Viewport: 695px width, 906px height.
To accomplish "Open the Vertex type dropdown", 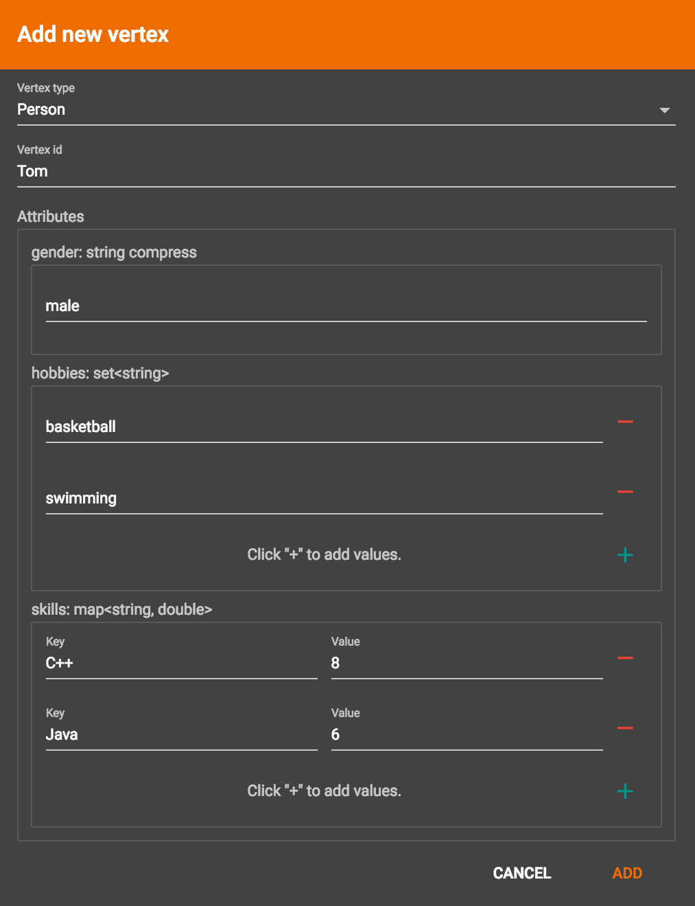I will point(343,109).
